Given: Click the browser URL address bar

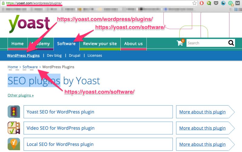Looking at the screenshot, I should (99, 3).
